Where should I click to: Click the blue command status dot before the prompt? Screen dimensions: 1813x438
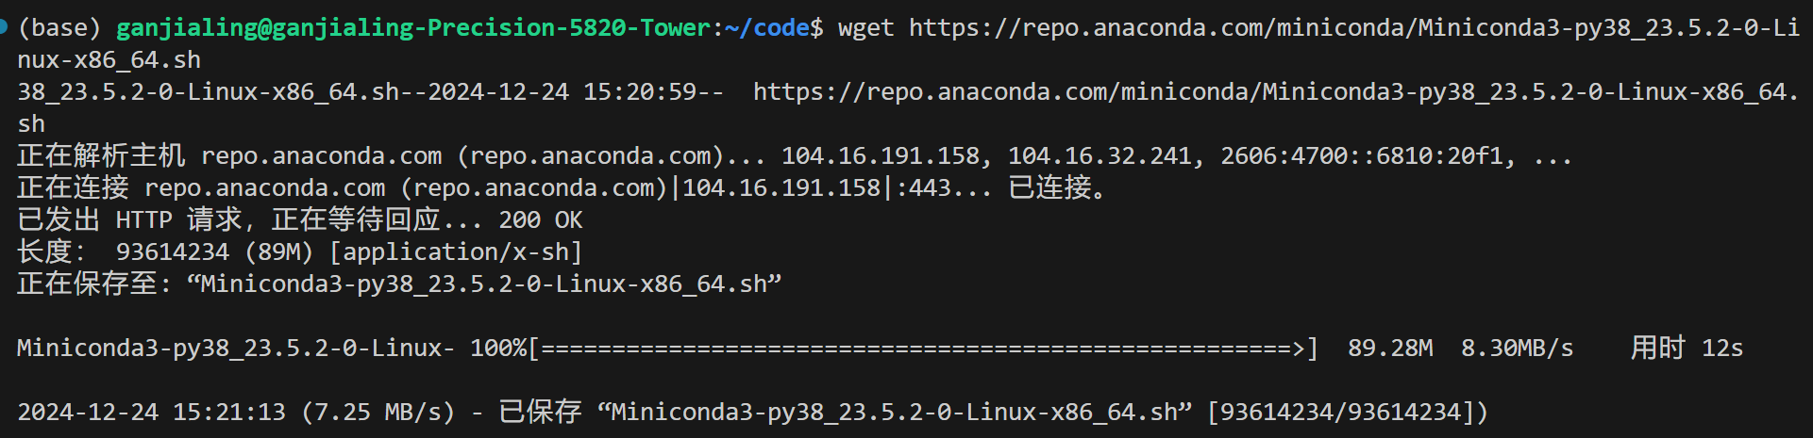pos(3,26)
